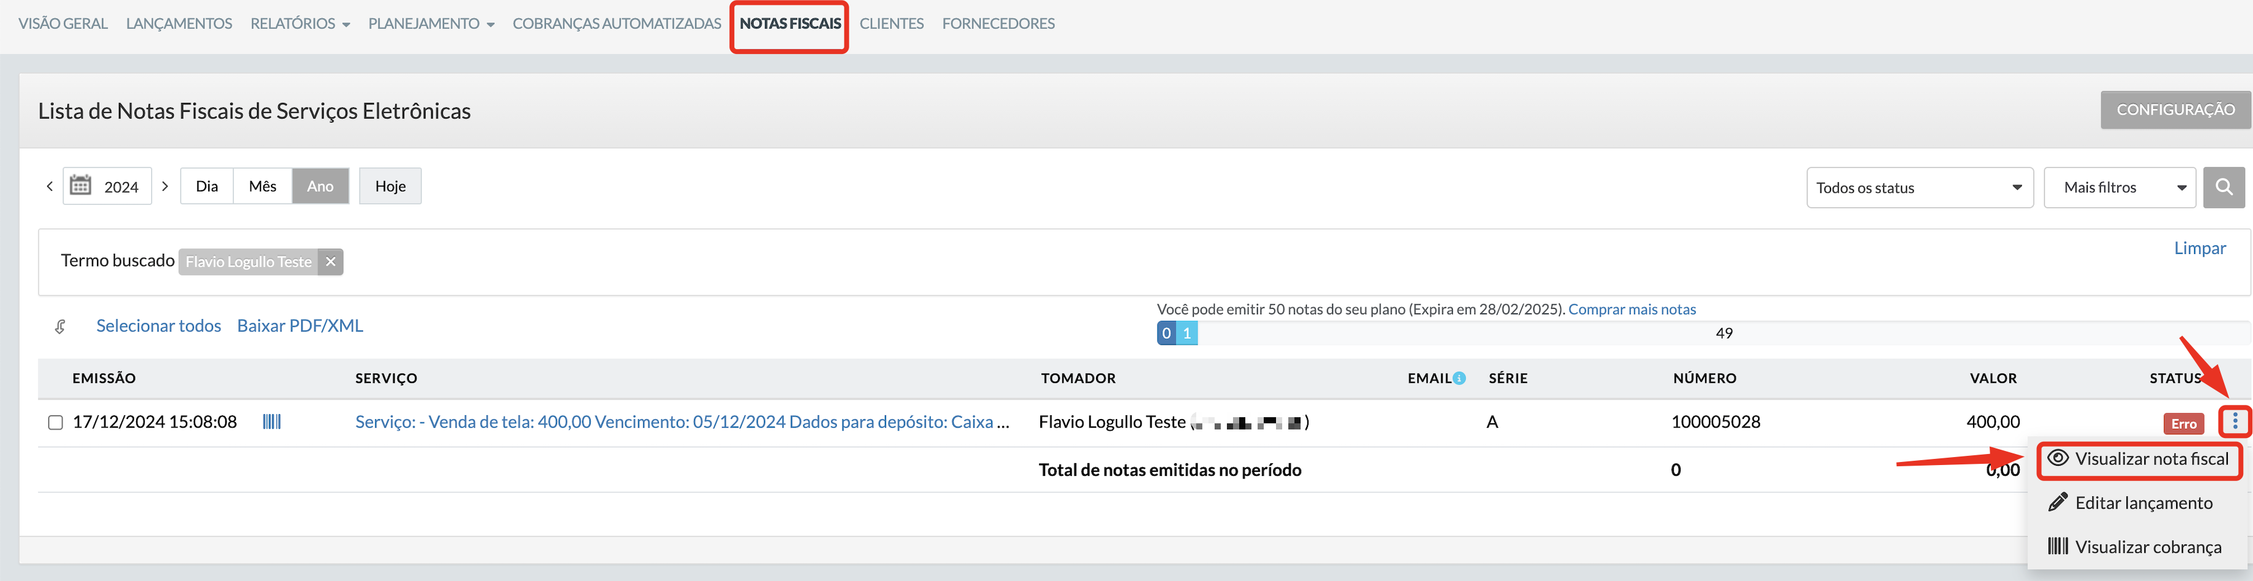Screen dimensions: 2253x581
Task: Expand the Todos os status dropdown
Action: 1920,188
